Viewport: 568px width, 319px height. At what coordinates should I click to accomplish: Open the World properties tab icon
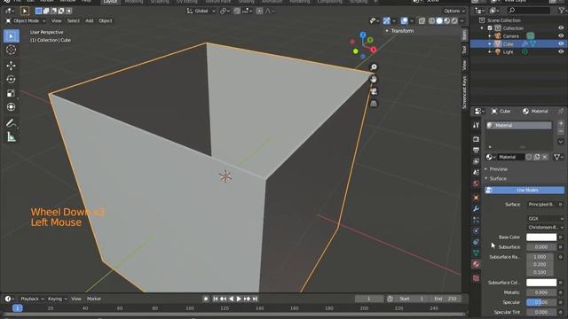tap(476, 183)
